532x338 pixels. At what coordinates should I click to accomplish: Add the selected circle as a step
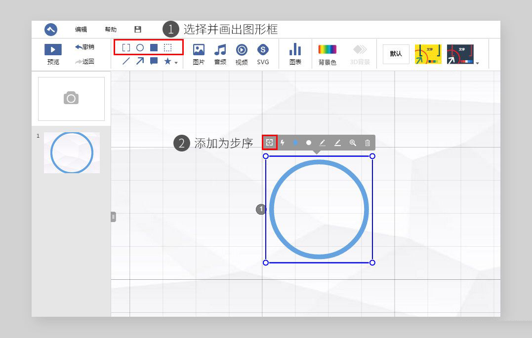click(x=269, y=143)
